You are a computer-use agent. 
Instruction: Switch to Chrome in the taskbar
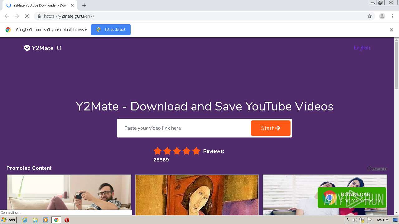tap(56, 220)
